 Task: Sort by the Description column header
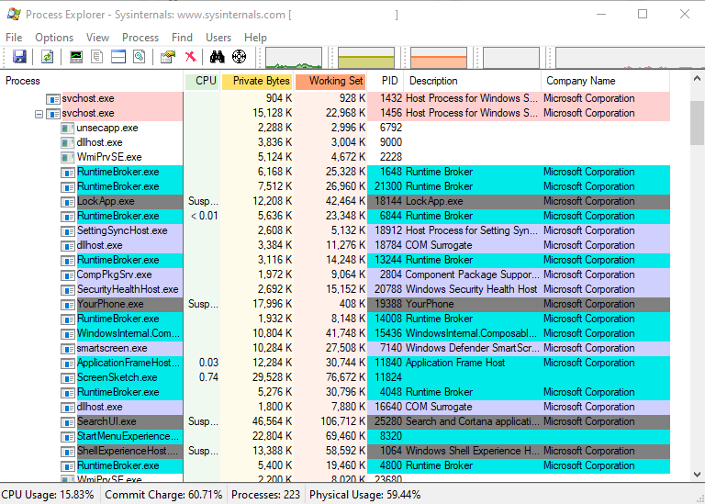[472, 81]
